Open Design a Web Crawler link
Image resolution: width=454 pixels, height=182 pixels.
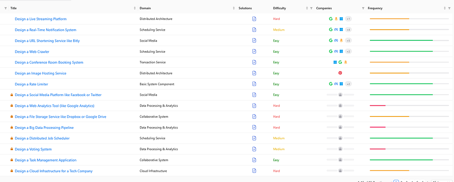pyautogui.click(x=32, y=51)
